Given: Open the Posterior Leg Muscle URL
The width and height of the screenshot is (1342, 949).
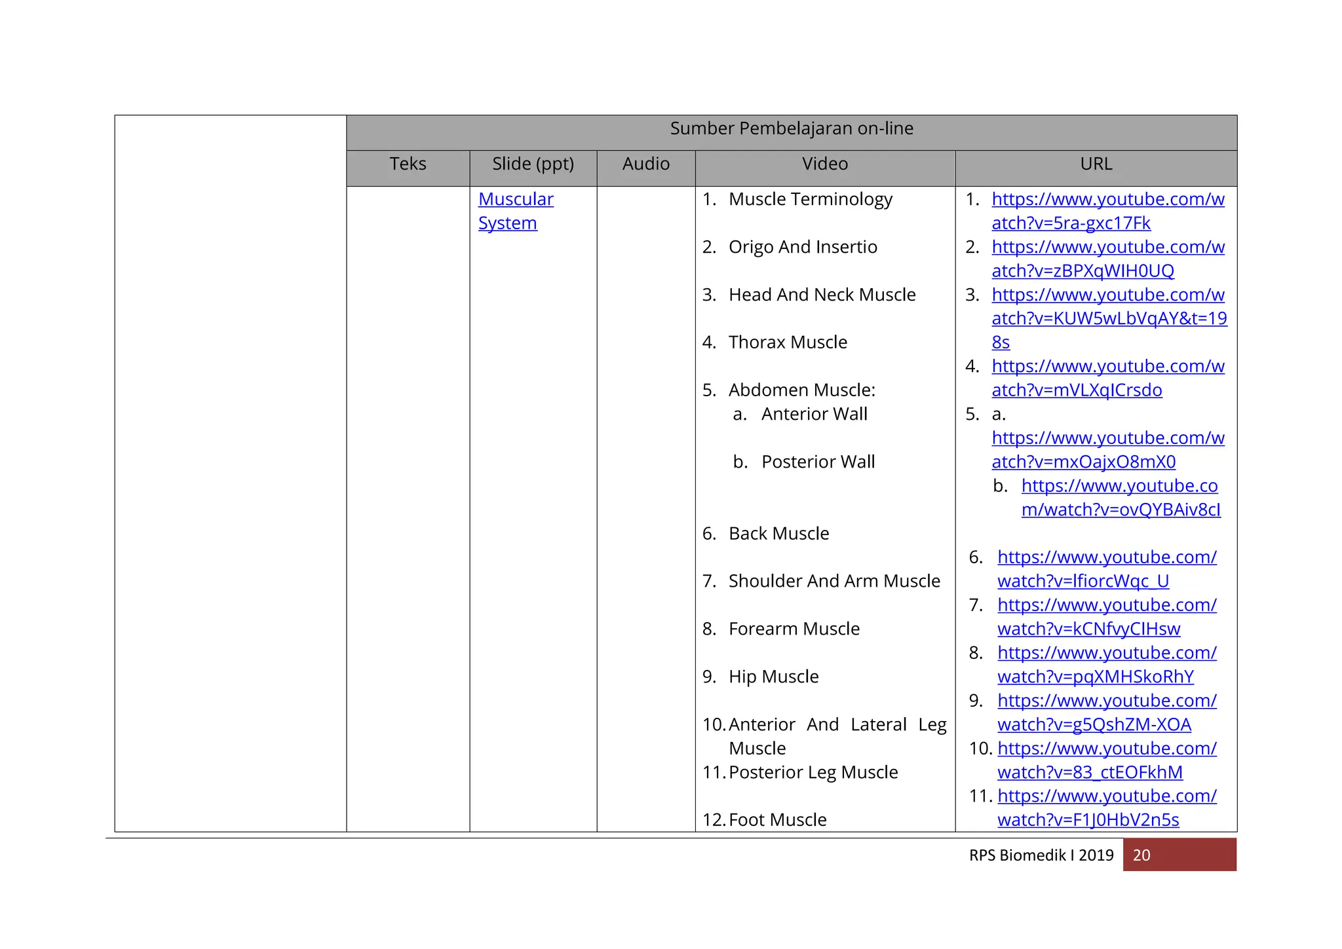Looking at the screenshot, I should (x=1107, y=796).
